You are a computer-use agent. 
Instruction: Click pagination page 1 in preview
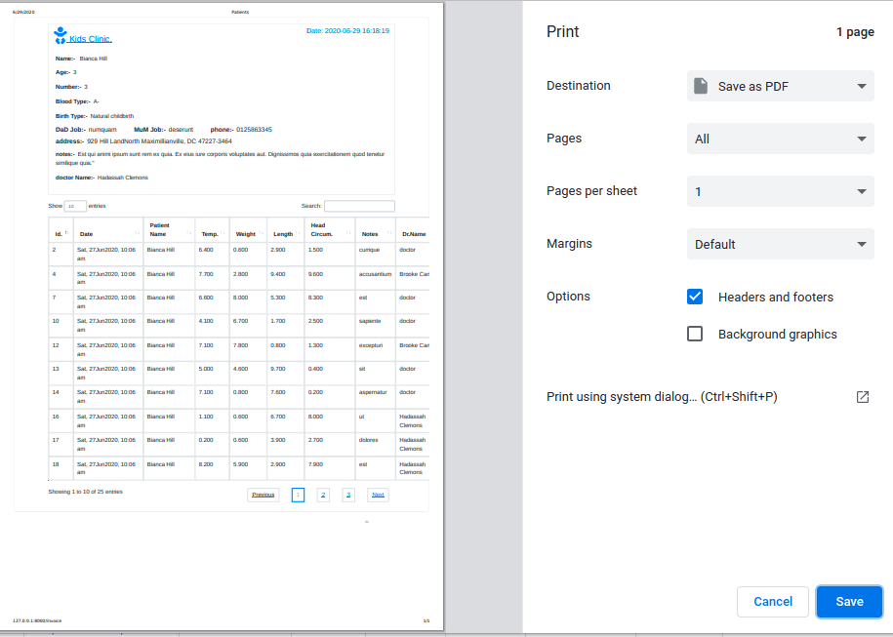pyautogui.click(x=298, y=495)
